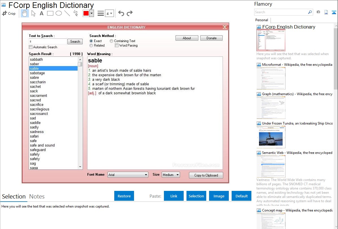Click the magnifier icon in Flamory search
The image size is (338, 229).
[310, 12]
